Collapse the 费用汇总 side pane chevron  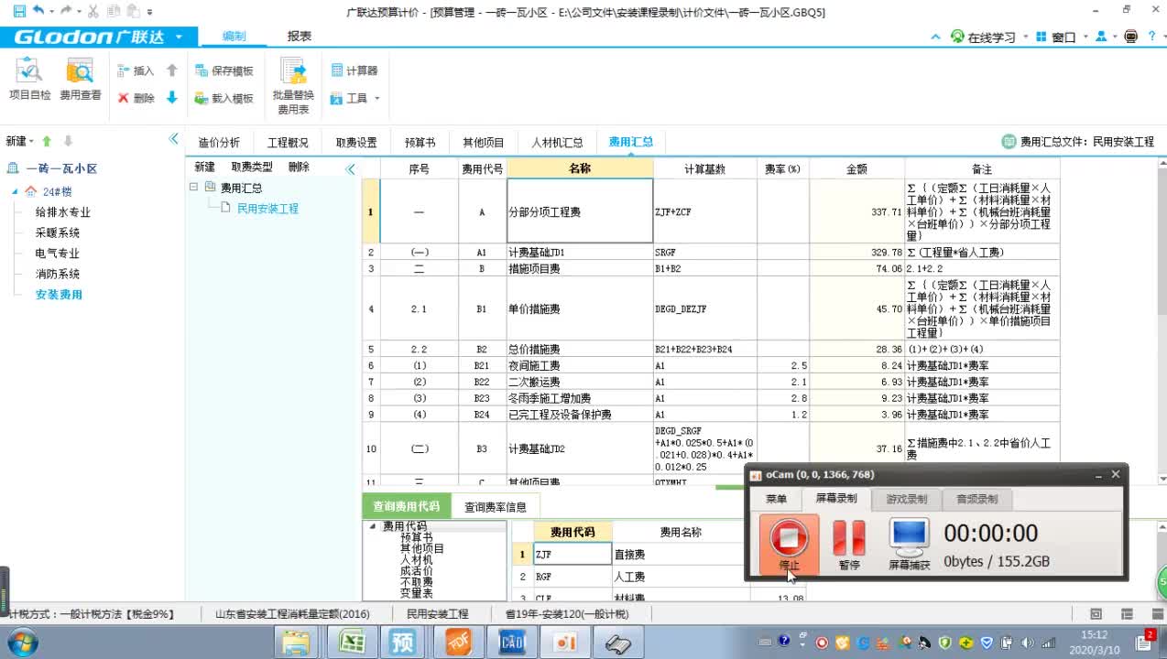coord(350,169)
